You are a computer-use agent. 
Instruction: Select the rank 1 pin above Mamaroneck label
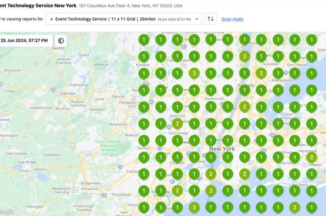tap(278, 73)
